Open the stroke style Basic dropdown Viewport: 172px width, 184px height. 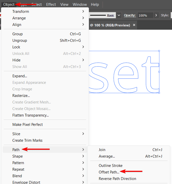coord(119,15)
